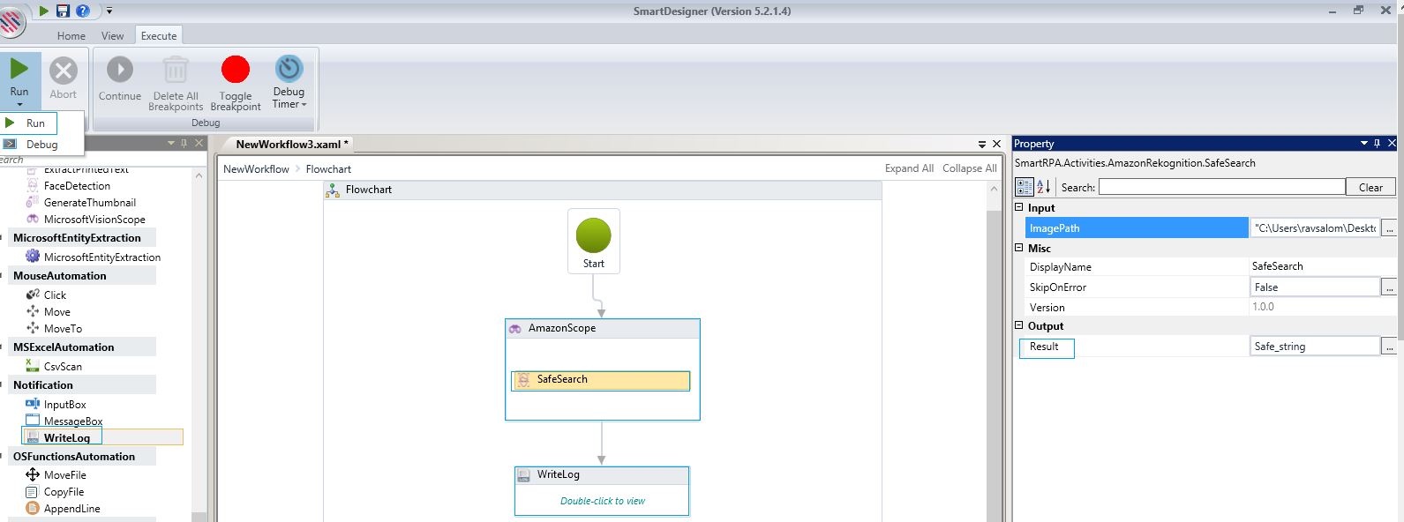The image size is (1404, 522).
Task: Click Expand All in the designer
Action: tap(908, 168)
